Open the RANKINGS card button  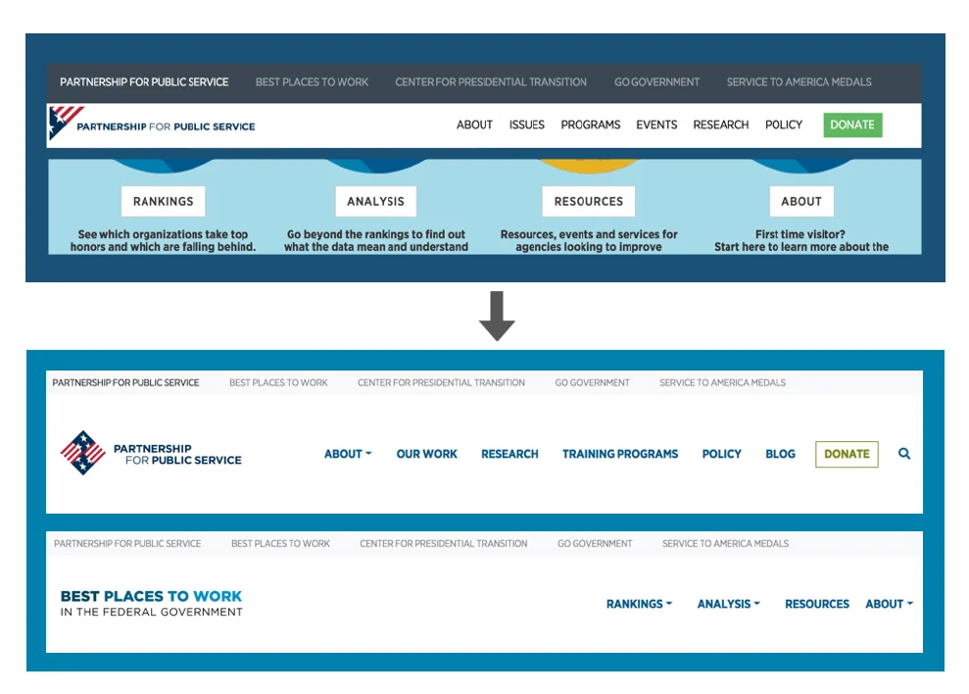pos(164,202)
